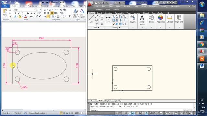Expand the Modify panel dropdown
Image resolution: width=207 pixels, height=116 pixels.
click(116, 28)
